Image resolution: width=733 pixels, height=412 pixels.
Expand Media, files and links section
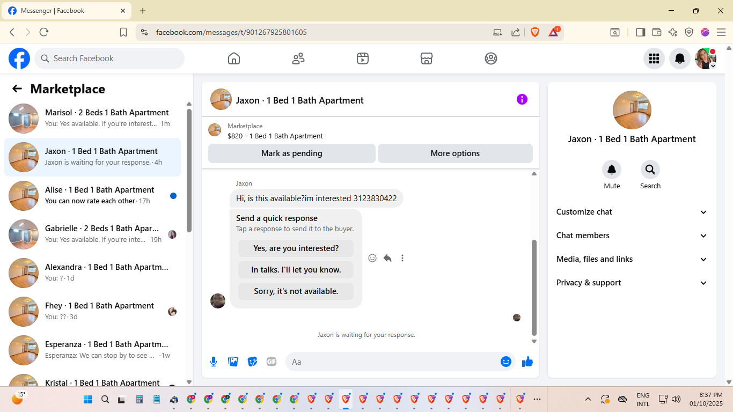pyautogui.click(x=632, y=259)
